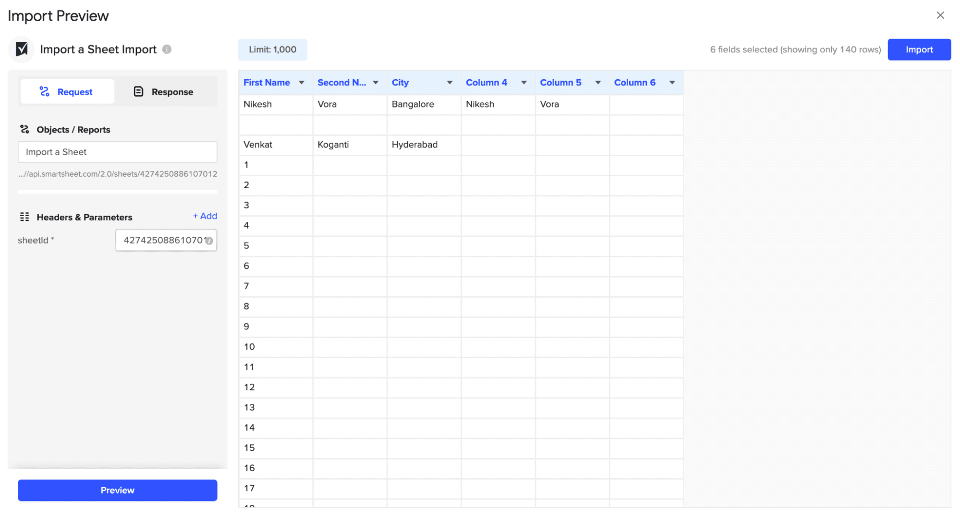Screen dimensions: 960x524
Task: Click the Limit 1000 badge icon
Action: pyautogui.click(x=273, y=49)
